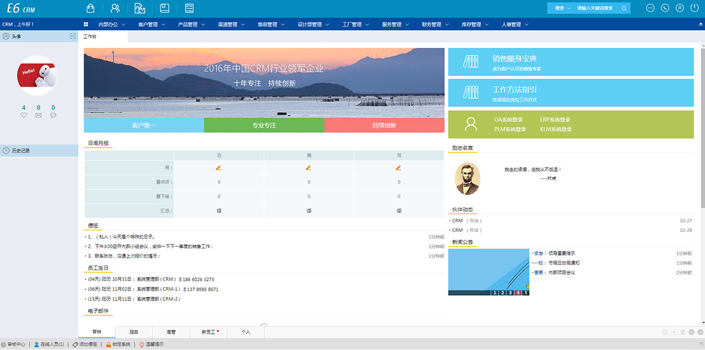Click the 销售随身宝典 banner button
Image resolution: width=705 pixels, height=350 pixels.
click(x=570, y=62)
